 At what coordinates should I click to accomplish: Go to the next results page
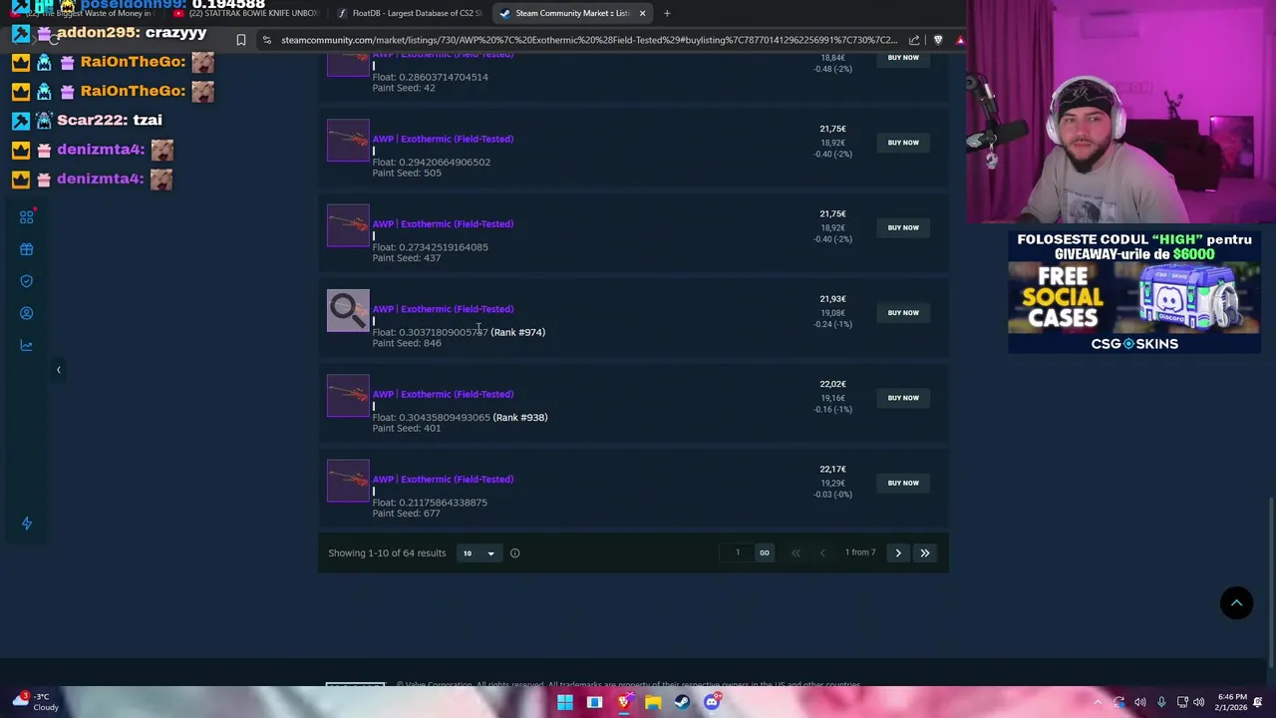click(x=898, y=552)
